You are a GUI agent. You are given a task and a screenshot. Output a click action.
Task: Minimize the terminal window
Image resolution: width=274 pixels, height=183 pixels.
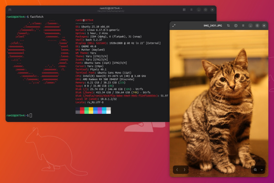pyautogui.click(x=198, y=9)
